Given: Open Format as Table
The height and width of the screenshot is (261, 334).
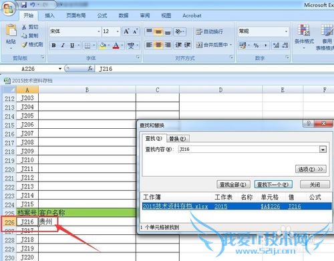Looking at the screenshot, I should point(325,37).
